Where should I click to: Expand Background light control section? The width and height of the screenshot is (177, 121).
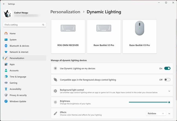pyautogui.click(x=169, y=91)
